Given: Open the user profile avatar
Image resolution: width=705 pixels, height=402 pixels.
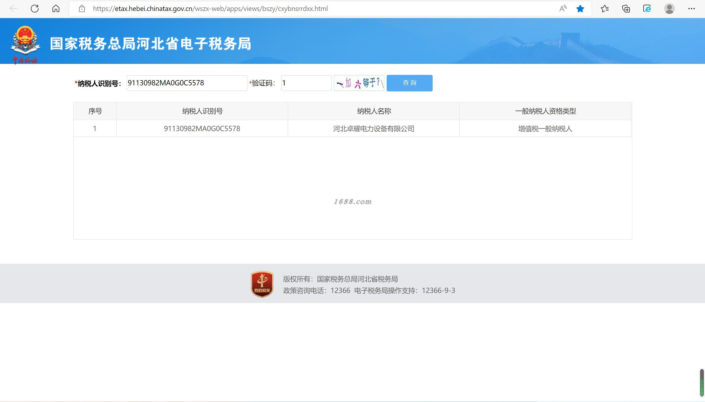Looking at the screenshot, I should coord(669,9).
